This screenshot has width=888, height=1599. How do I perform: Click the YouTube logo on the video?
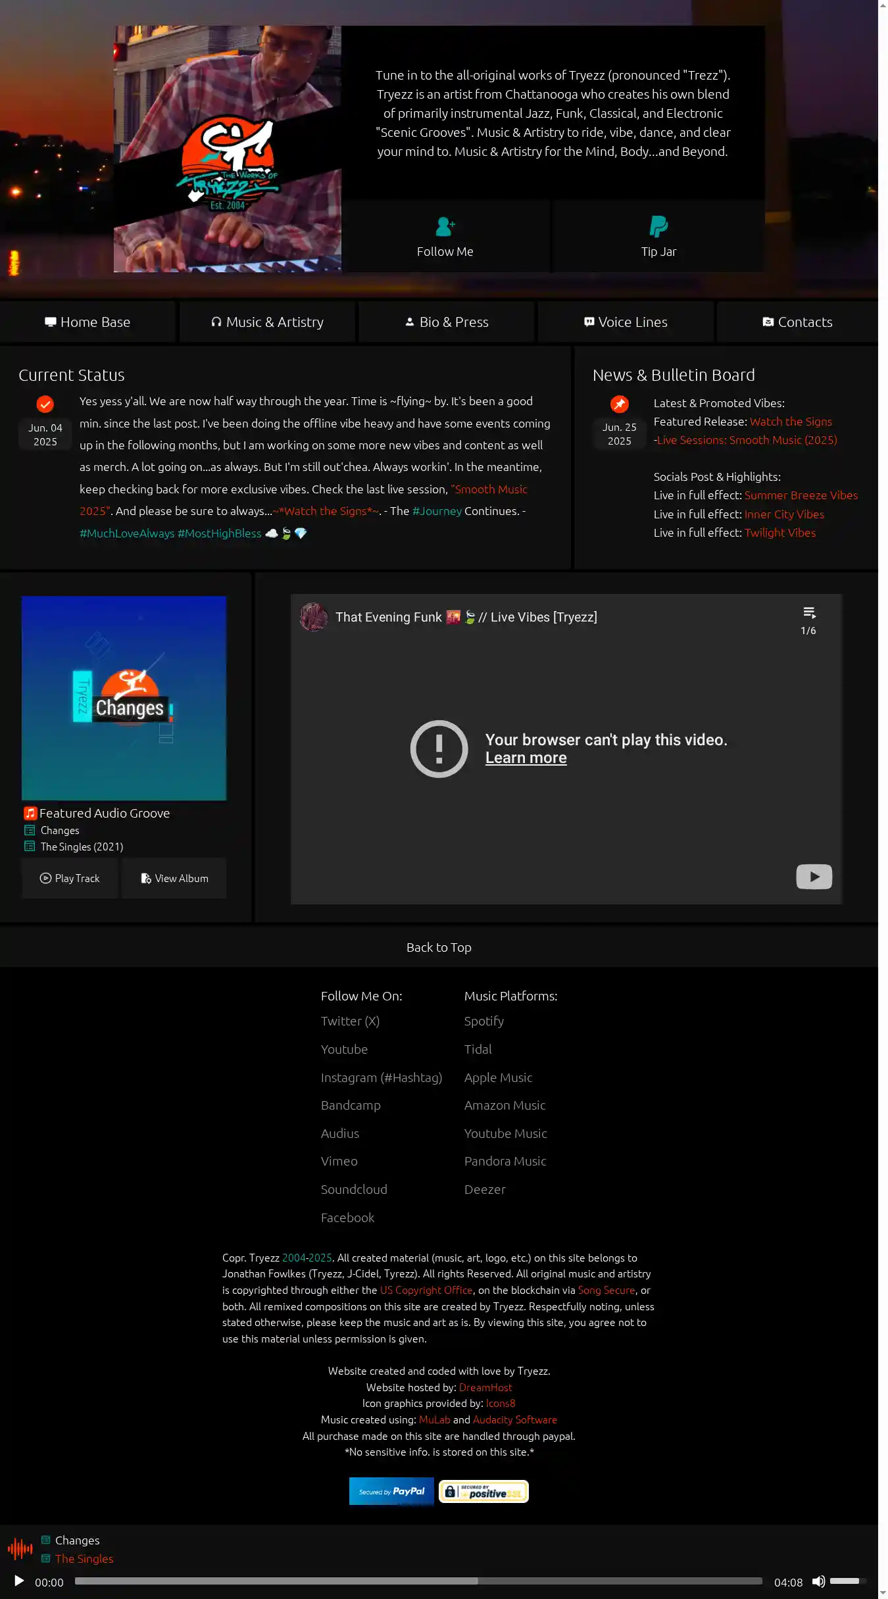[814, 876]
